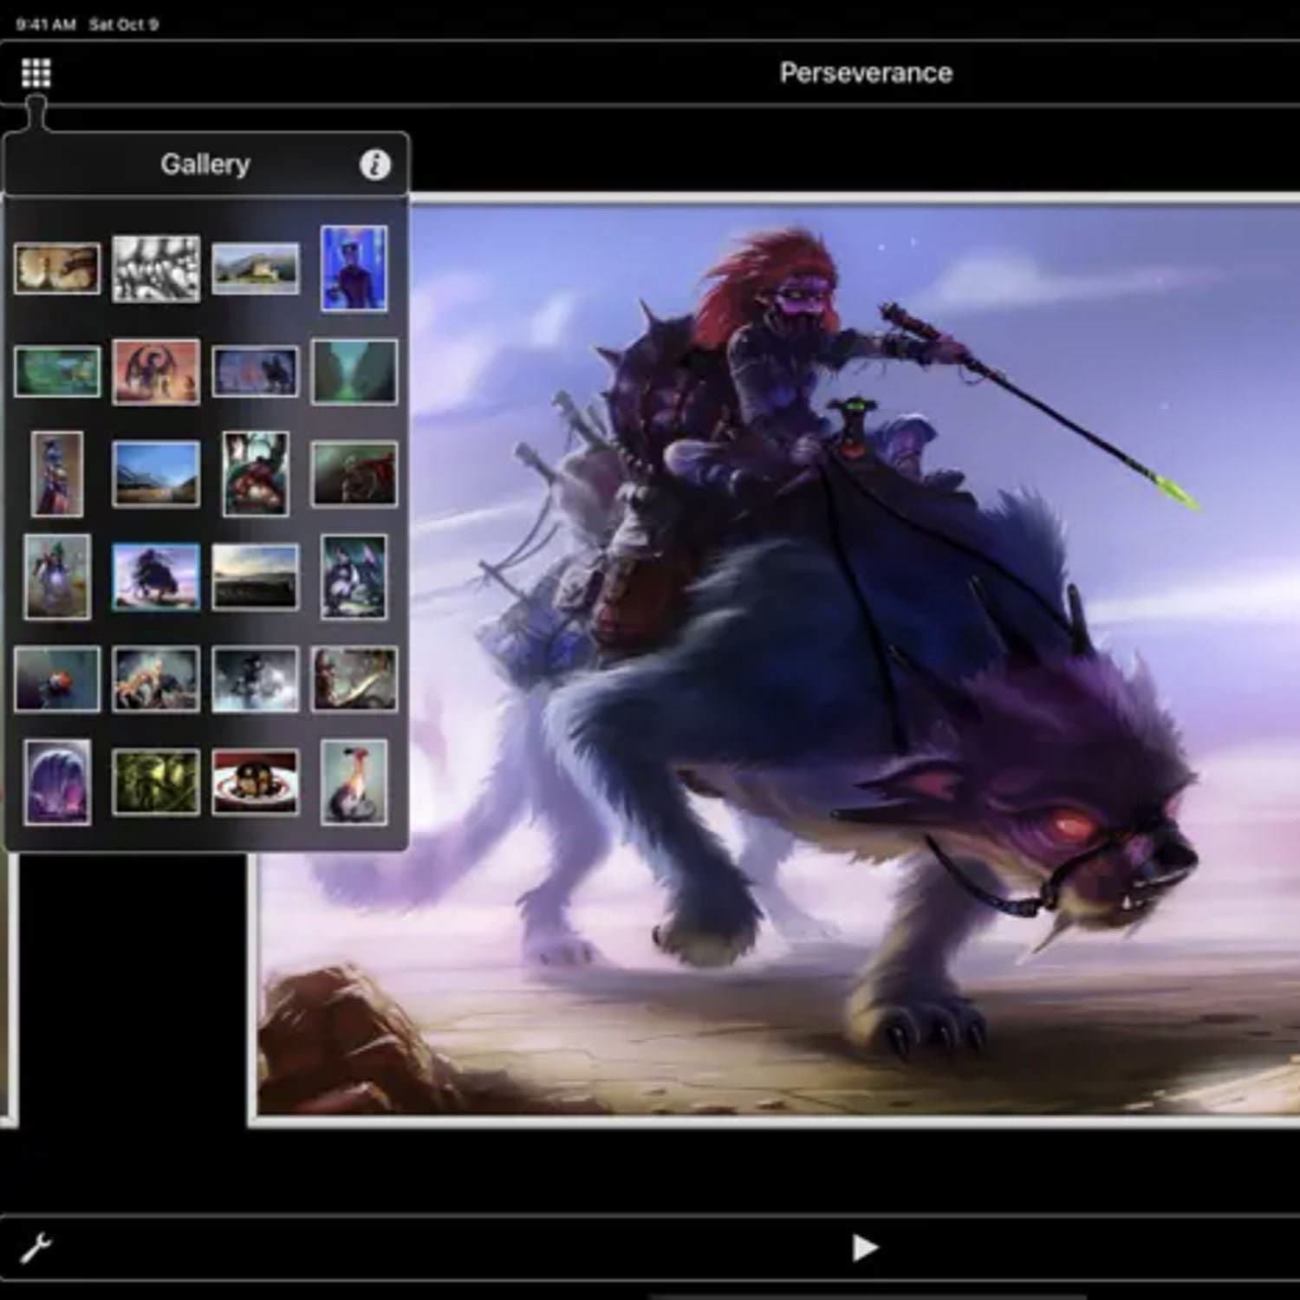Click the Sat Oct 9 status date
This screenshot has height=1300, width=1300.
(x=123, y=24)
